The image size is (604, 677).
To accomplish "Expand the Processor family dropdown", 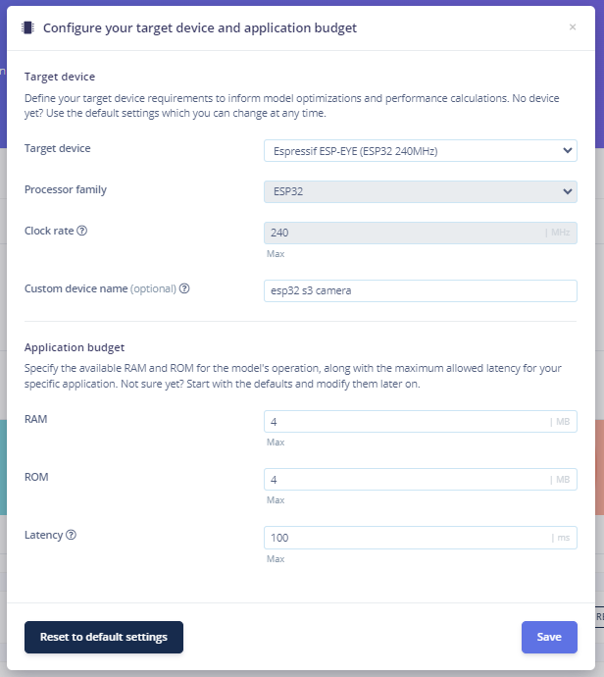I will click(x=420, y=191).
